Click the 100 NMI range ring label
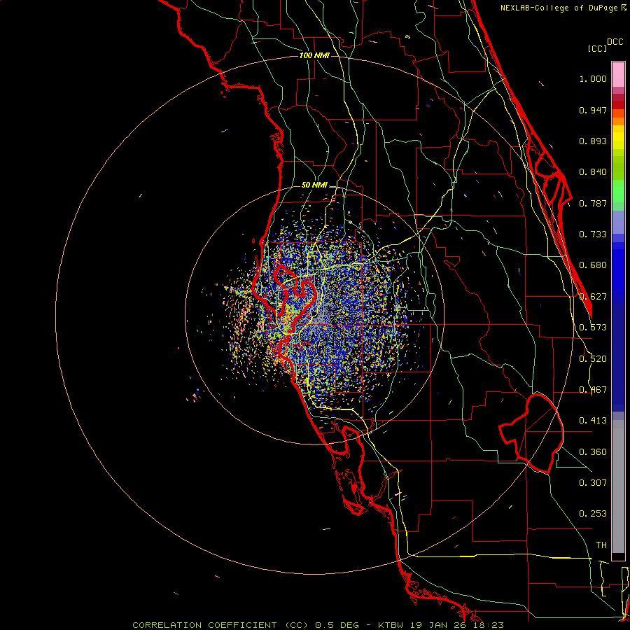630x630 pixels. coord(314,55)
